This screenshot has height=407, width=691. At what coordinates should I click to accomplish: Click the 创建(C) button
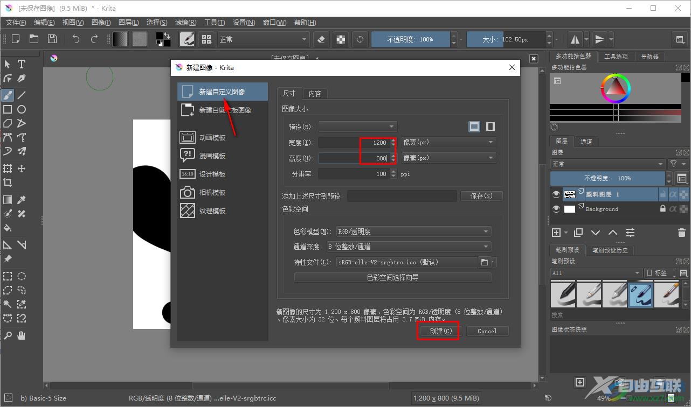click(440, 331)
